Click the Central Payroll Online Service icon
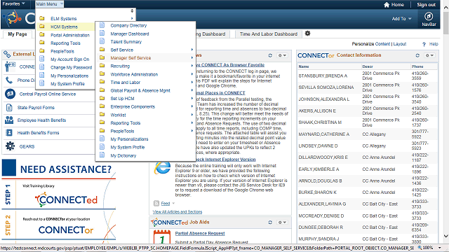This screenshot has width=449, height=252. (x=10, y=94)
